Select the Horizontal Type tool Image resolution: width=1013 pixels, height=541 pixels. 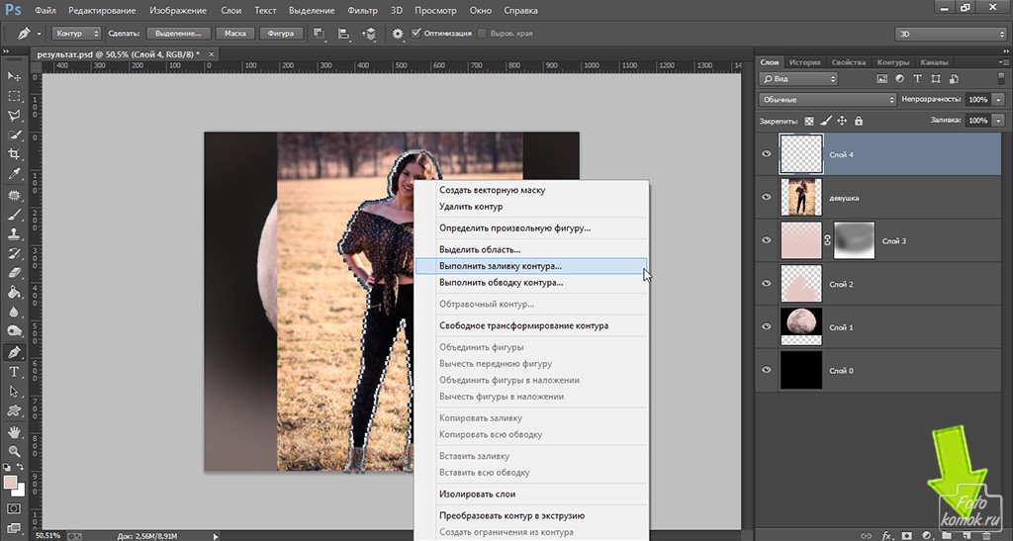click(15, 372)
